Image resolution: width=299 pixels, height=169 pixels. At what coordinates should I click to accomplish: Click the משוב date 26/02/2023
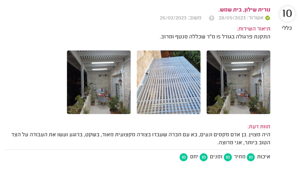(x=173, y=18)
